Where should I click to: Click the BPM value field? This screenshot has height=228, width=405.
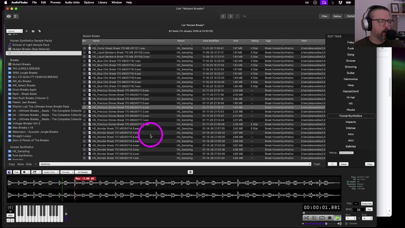358,210
